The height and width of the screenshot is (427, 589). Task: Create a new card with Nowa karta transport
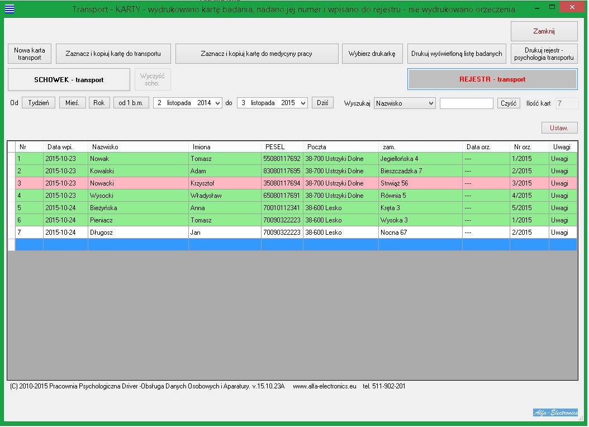(x=29, y=54)
